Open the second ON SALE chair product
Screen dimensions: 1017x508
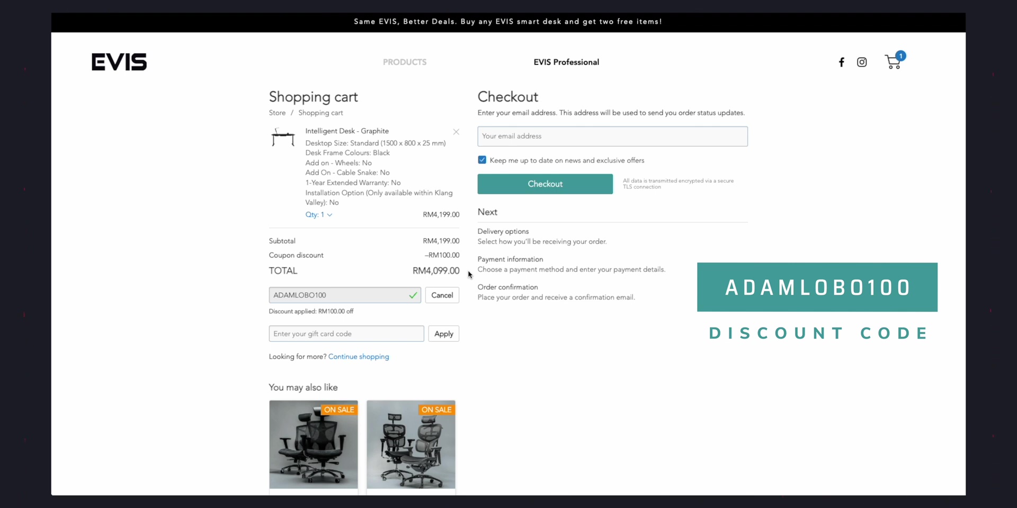411,444
